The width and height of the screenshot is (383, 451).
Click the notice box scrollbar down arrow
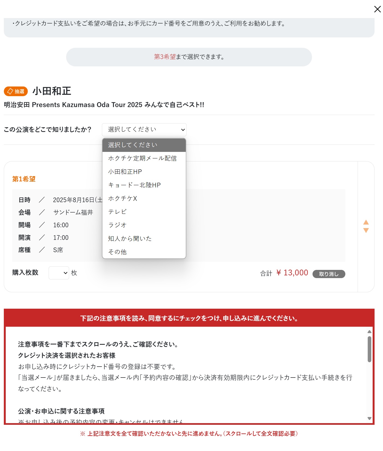coord(369,418)
